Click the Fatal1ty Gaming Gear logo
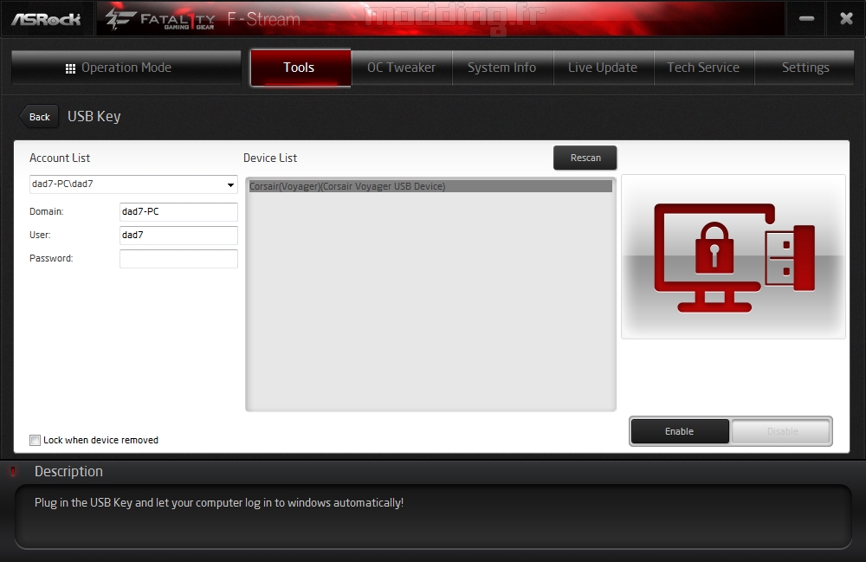The width and height of the screenshot is (866, 562). (160, 19)
